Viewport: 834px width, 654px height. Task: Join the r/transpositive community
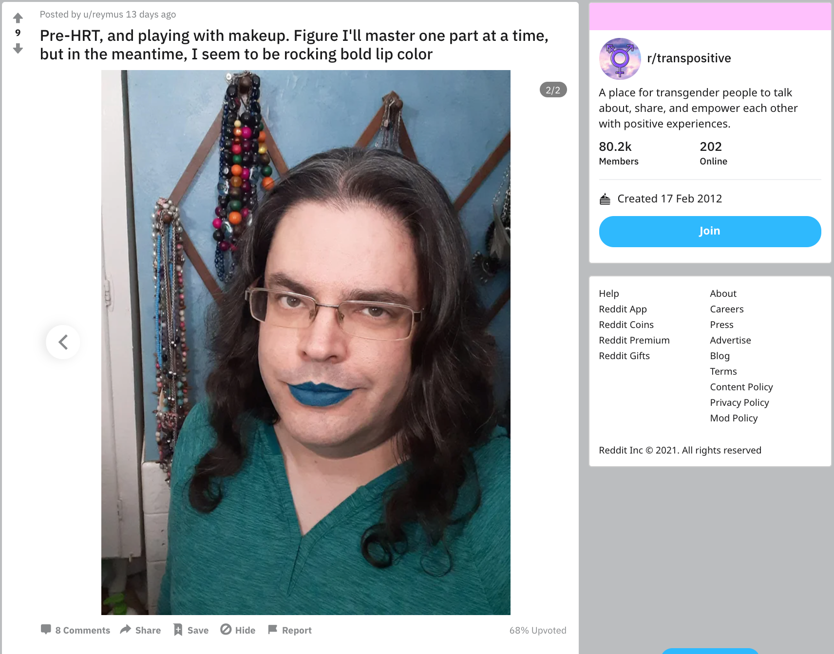710,232
